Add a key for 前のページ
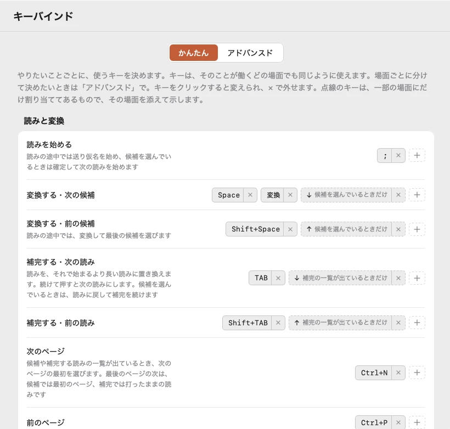Screen dimensions: 450x429 click(x=417, y=422)
